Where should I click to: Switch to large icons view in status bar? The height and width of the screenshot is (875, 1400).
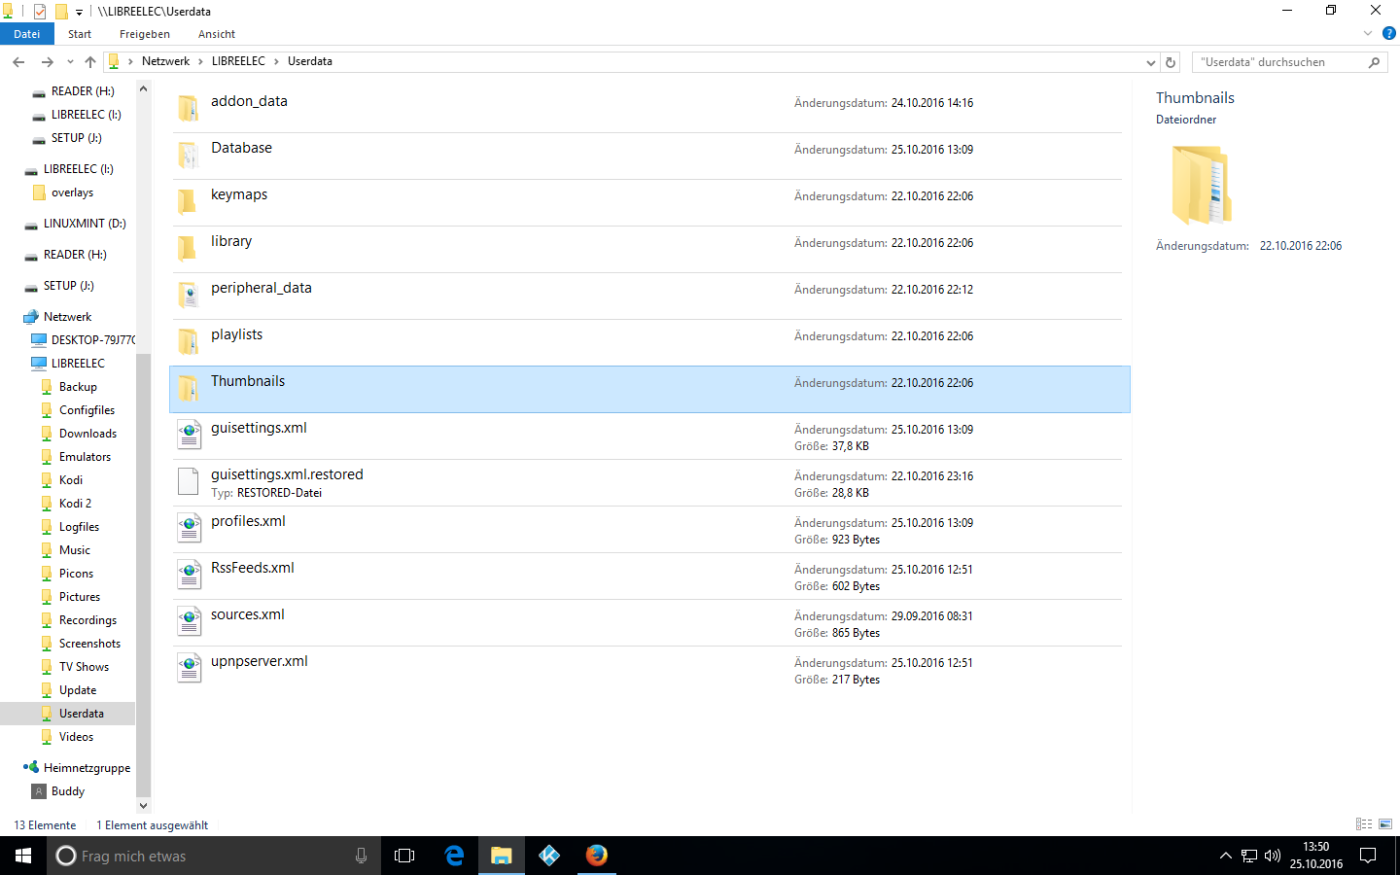point(1385,824)
